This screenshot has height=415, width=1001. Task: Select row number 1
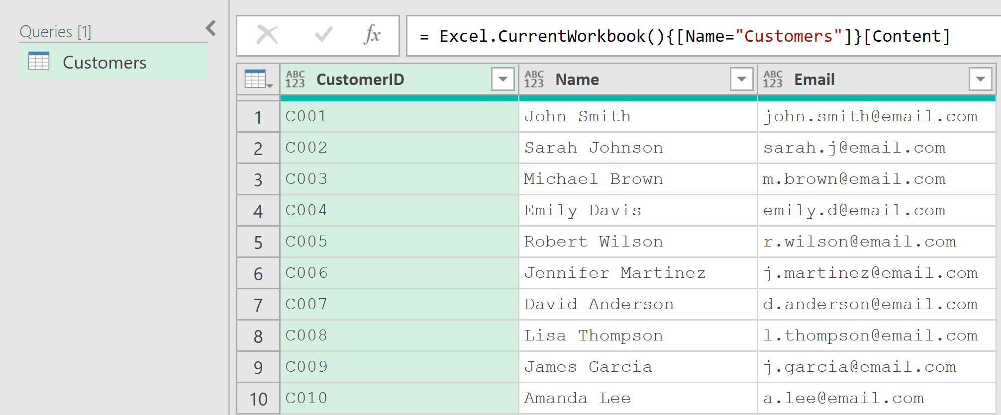pos(258,117)
